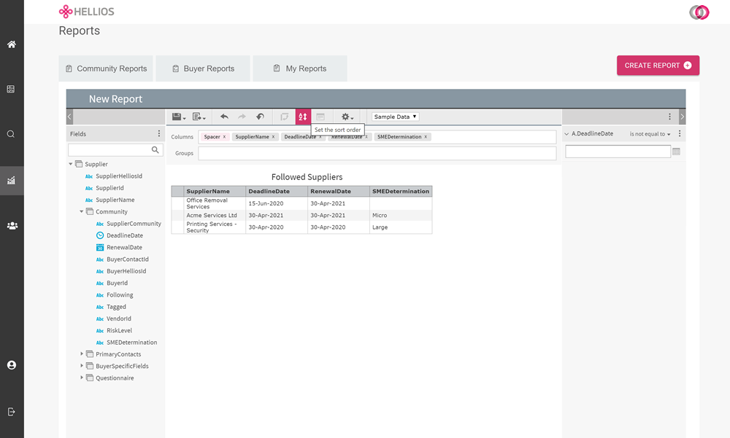The image size is (730, 438).
Task: Select the SupplierId field
Action: 109,188
